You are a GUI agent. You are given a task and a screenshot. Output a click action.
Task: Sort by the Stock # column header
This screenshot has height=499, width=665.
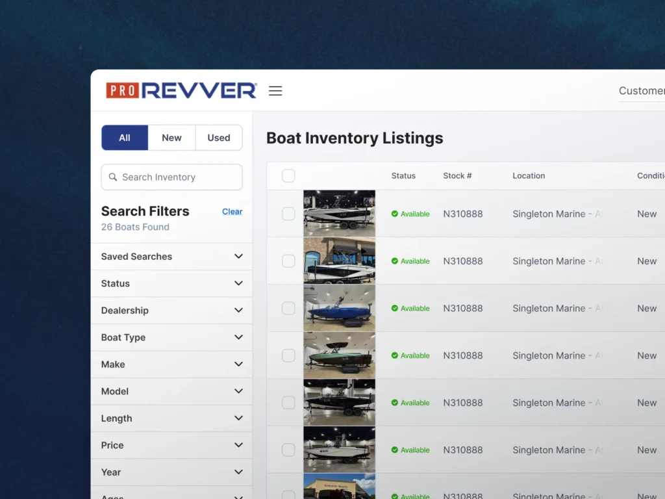coord(457,176)
